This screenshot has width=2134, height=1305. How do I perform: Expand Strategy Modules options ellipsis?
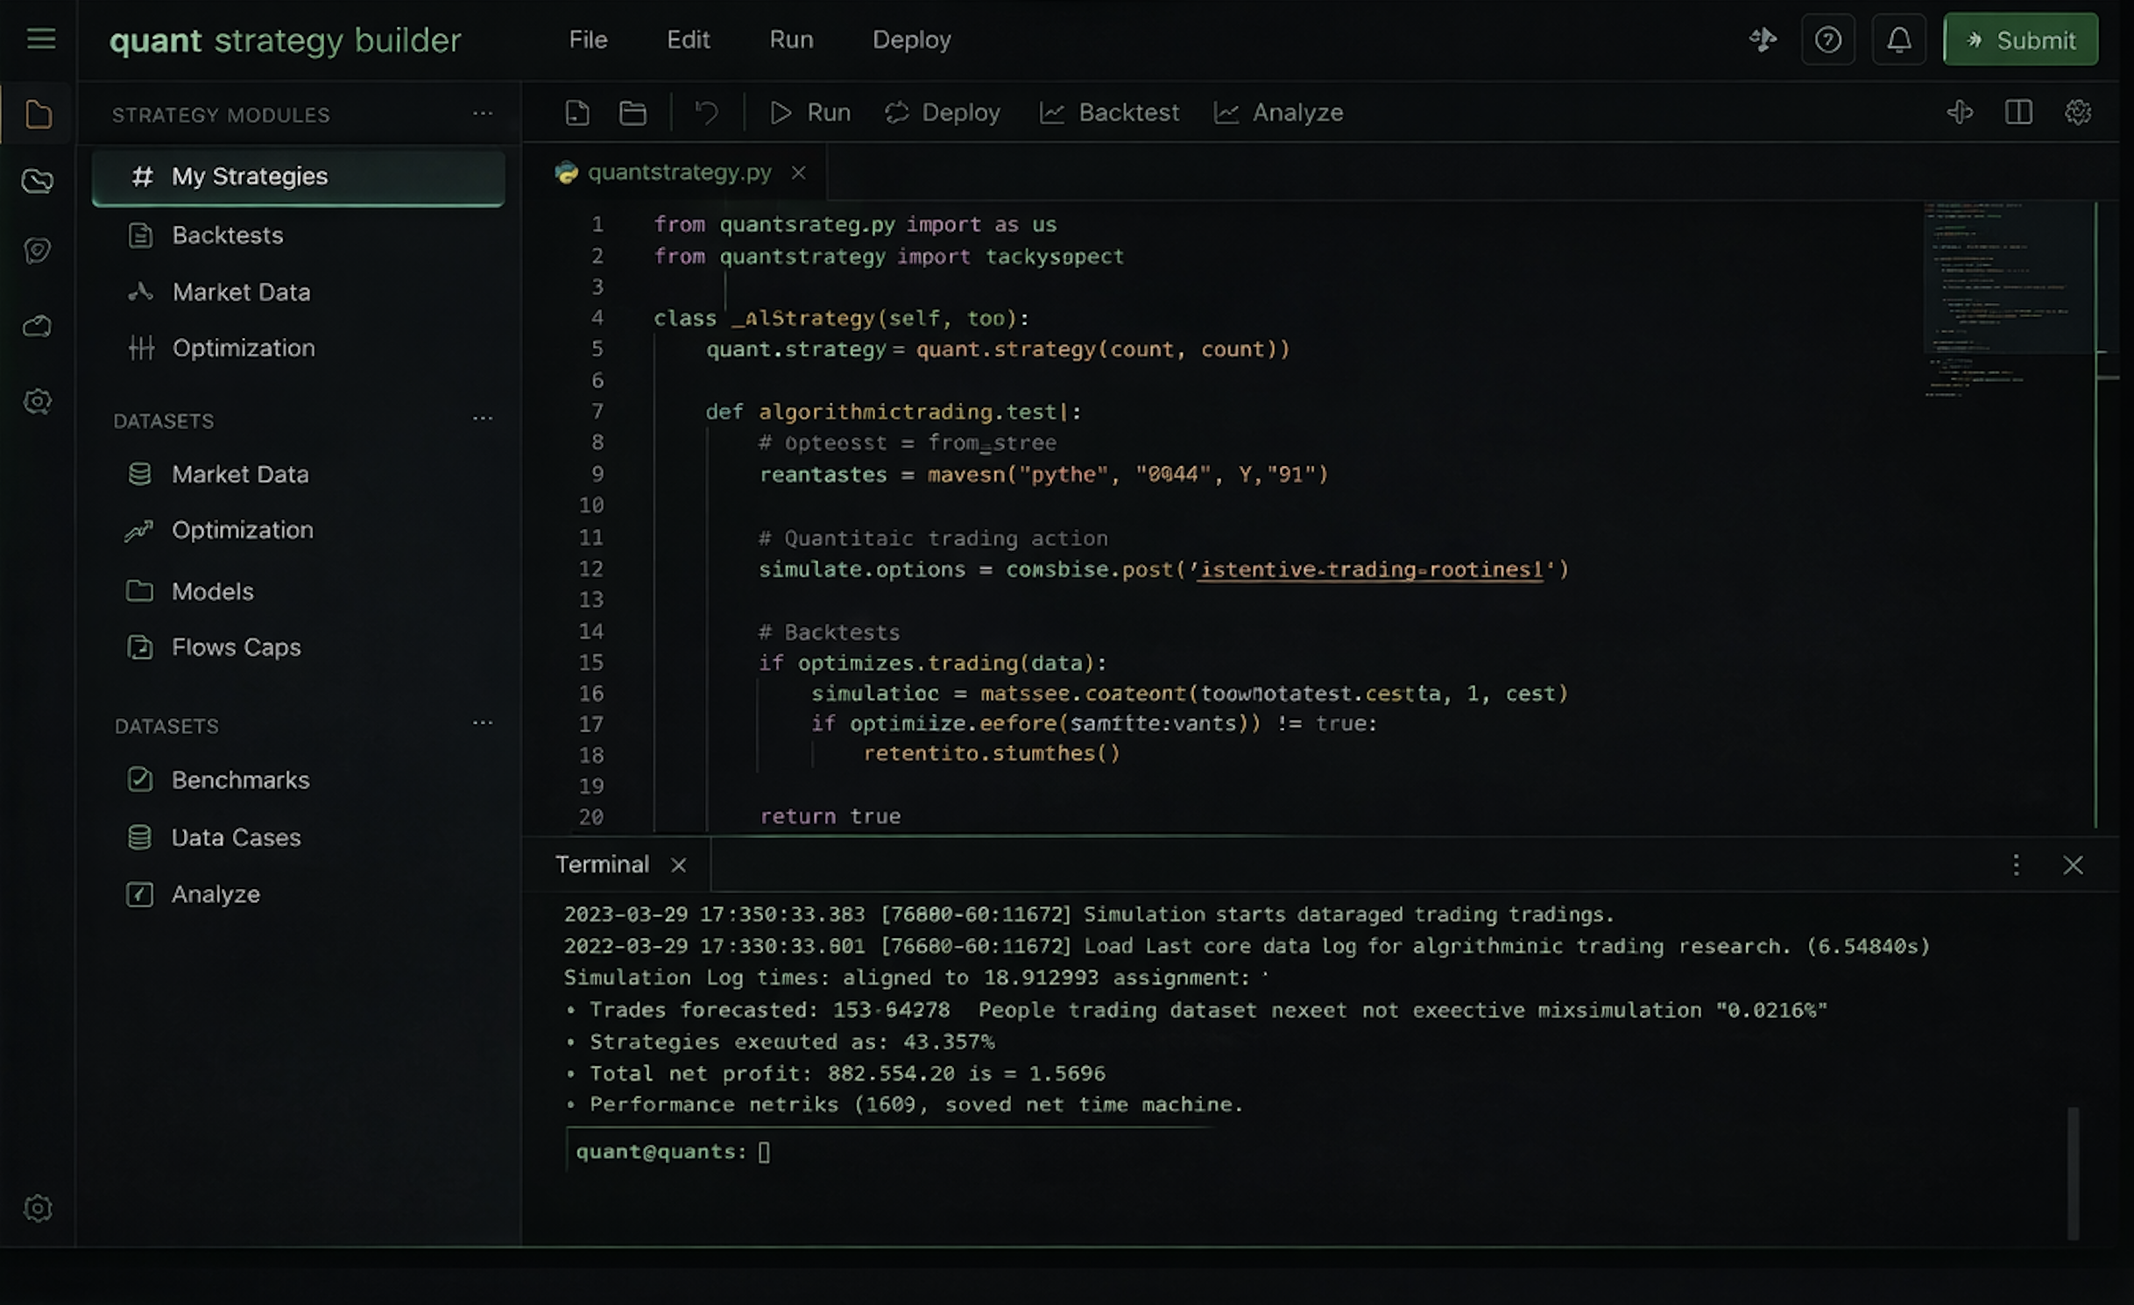482,114
